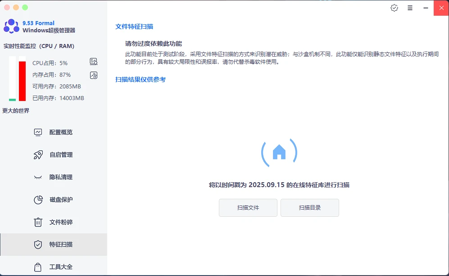
Task: Click the 扫描目录 button
Action: coord(309,208)
